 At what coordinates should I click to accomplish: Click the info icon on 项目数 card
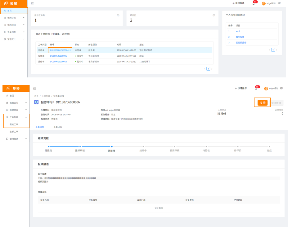coord(214,15)
